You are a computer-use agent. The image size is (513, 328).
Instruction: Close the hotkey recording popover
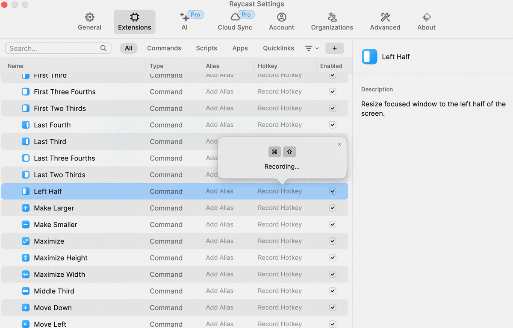coord(339,144)
